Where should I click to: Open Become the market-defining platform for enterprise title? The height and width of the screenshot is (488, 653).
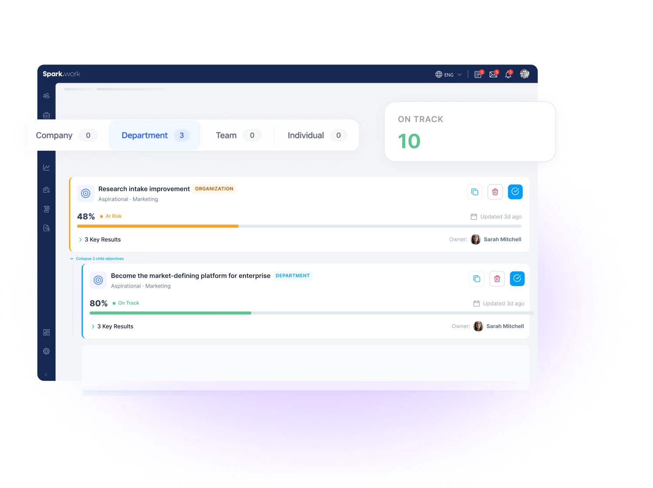click(x=191, y=276)
